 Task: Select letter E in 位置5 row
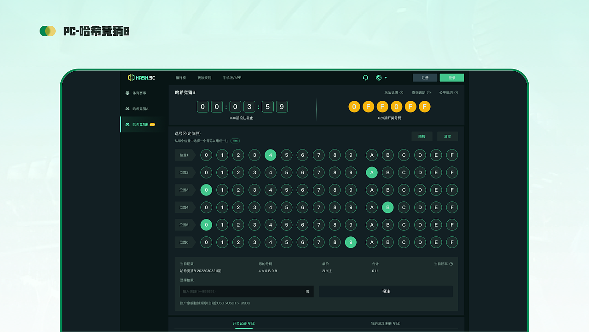(436, 225)
